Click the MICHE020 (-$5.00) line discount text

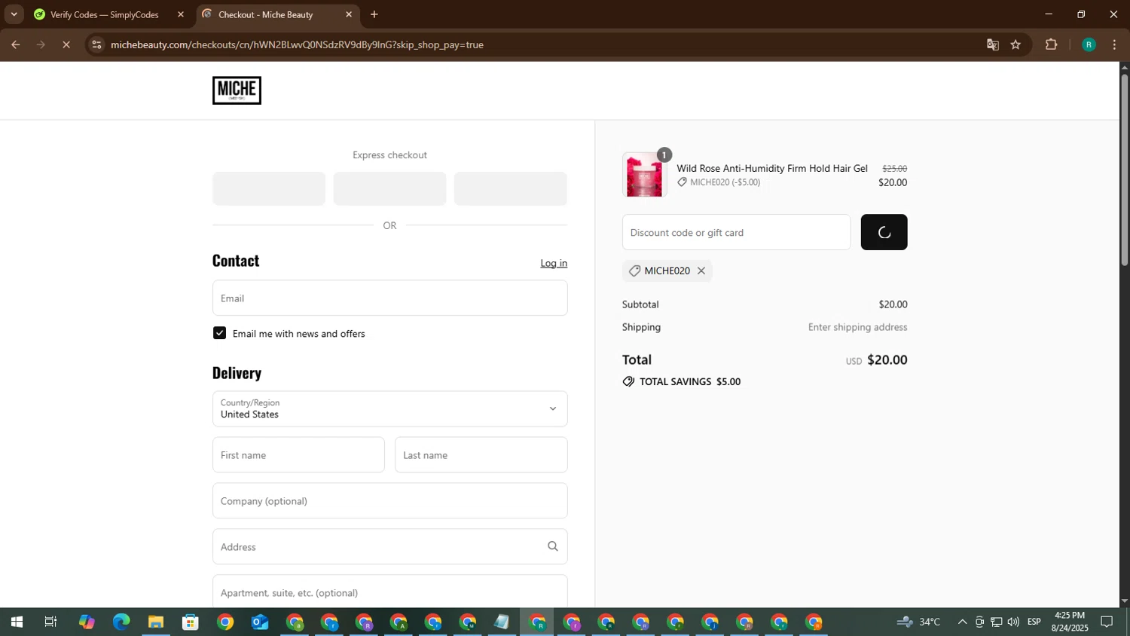point(725,182)
